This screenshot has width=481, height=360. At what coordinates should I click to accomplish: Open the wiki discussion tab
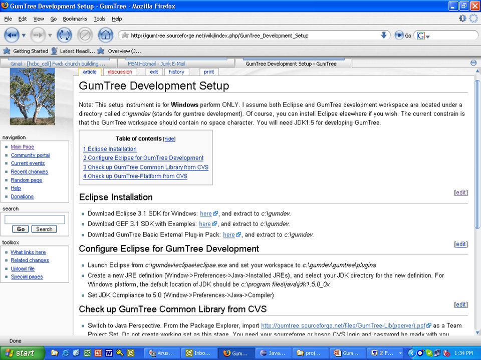point(120,71)
